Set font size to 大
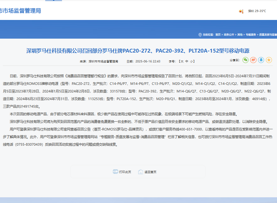The width and height of the screenshot is (277, 203). coord(182,61)
